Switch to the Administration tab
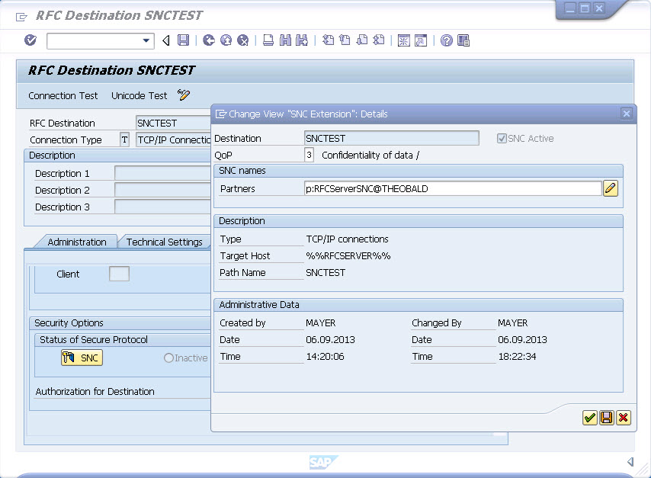This screenshot has width=651, height=478. click(x=76, y=242)
